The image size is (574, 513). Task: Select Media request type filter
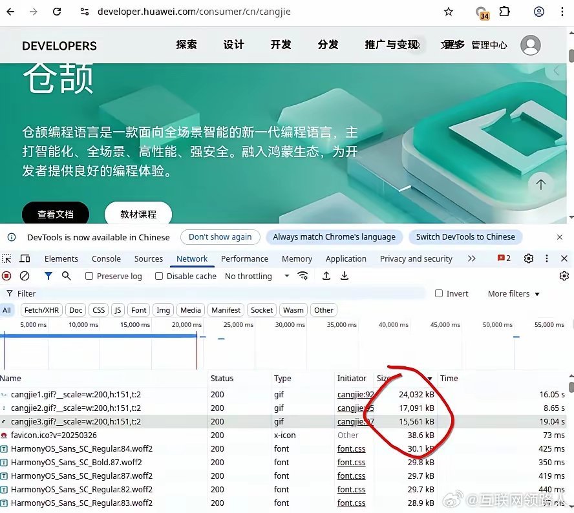tap(191, 310)
